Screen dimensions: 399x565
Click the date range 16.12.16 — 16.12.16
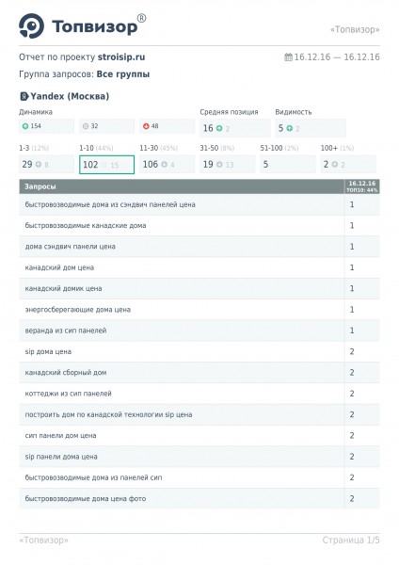click(337, 56)
